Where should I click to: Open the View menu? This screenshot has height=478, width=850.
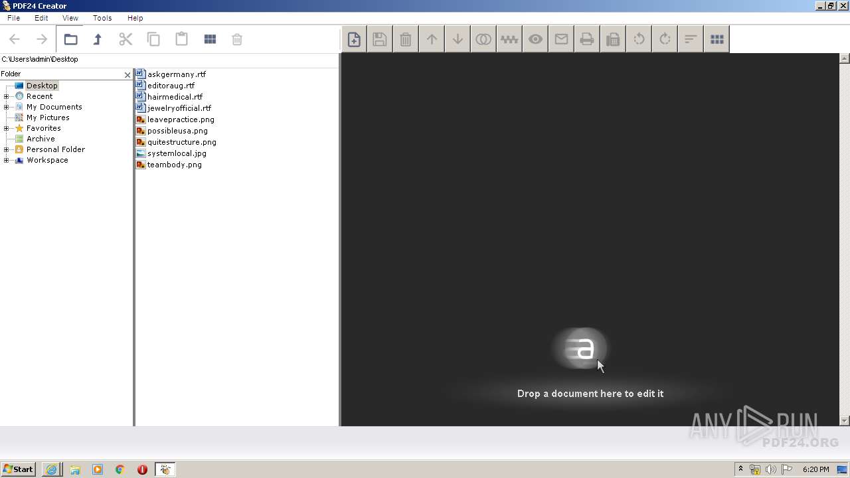pos(70,18)
